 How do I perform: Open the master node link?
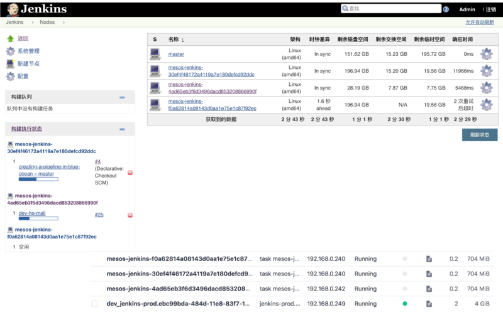click(176, 55)
